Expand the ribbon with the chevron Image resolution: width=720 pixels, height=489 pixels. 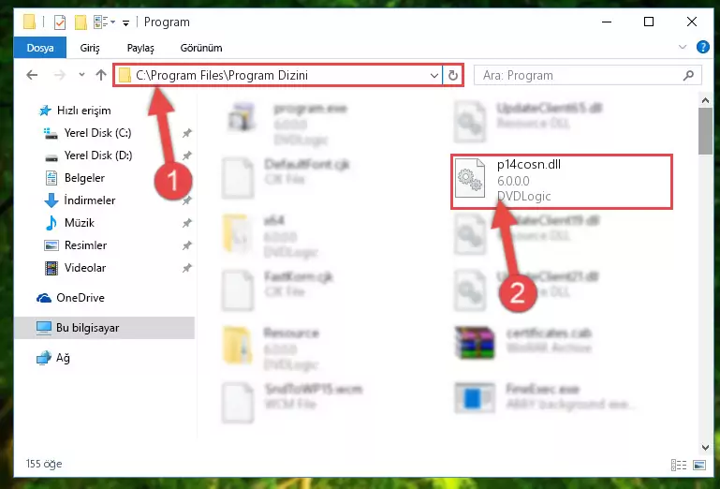point(683,47)
